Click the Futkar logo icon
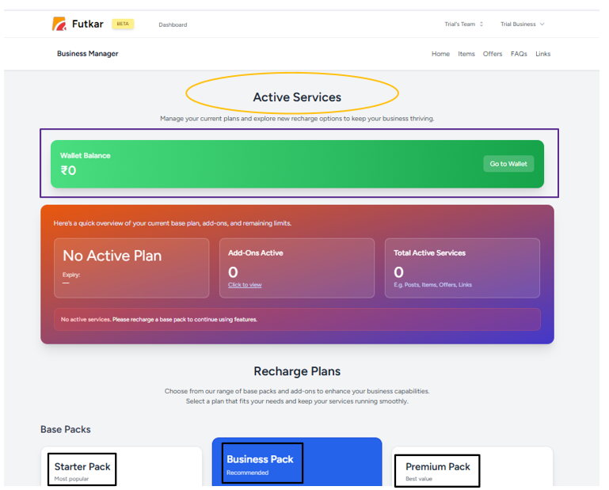This screenshot has height=490, width=609. [59, 24]
